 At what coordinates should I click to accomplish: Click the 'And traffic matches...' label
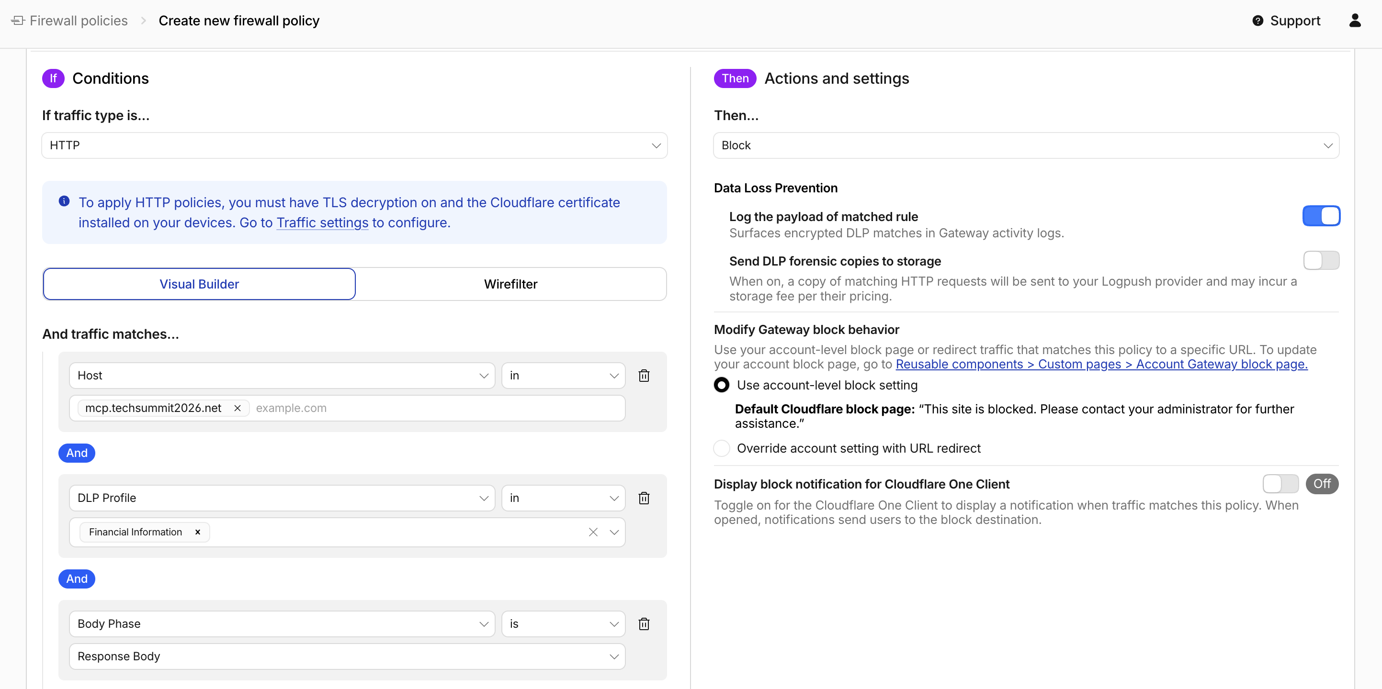pyautogui.click(x=111, y=334)
